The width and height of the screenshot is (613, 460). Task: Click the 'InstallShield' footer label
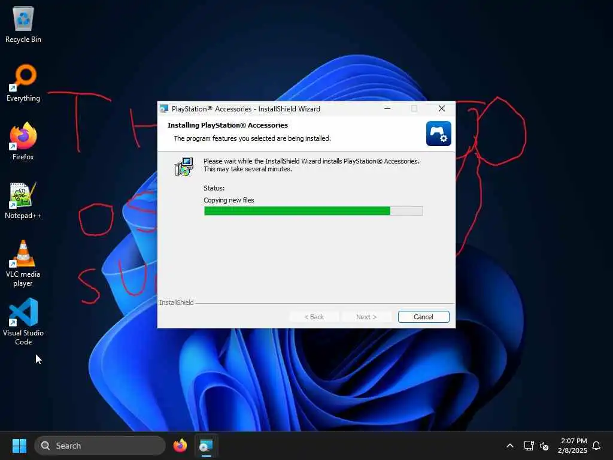[x=177, y=302]
